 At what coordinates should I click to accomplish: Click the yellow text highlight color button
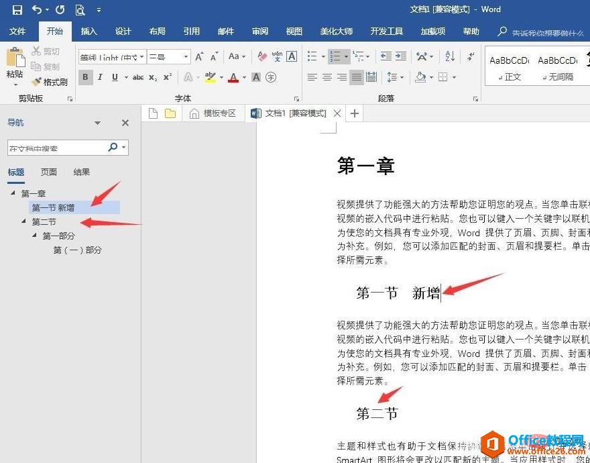(210, 77)
